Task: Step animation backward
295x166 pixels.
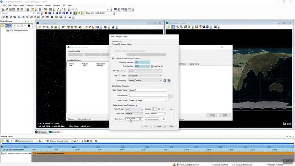Action: (50, 13)
